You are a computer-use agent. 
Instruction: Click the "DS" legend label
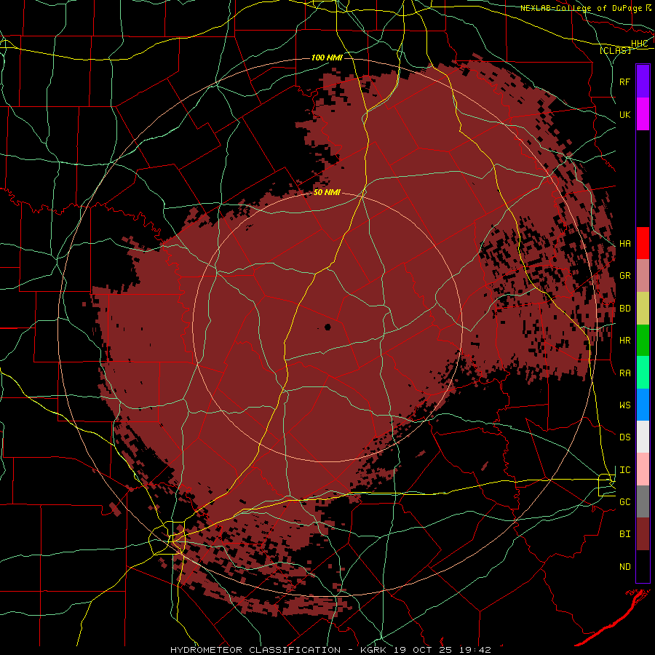625,437
